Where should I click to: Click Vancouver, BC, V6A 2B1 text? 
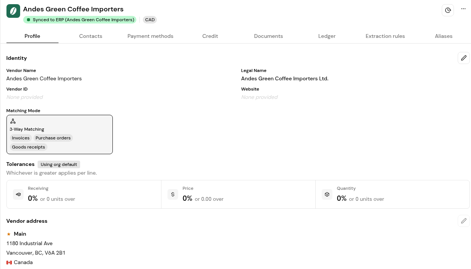click(36, 253)
